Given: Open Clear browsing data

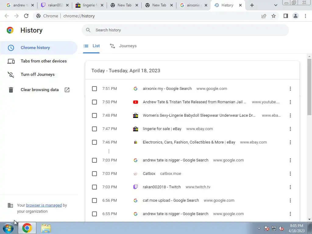Looking at the screenshot, I should [x=39, y=90].
